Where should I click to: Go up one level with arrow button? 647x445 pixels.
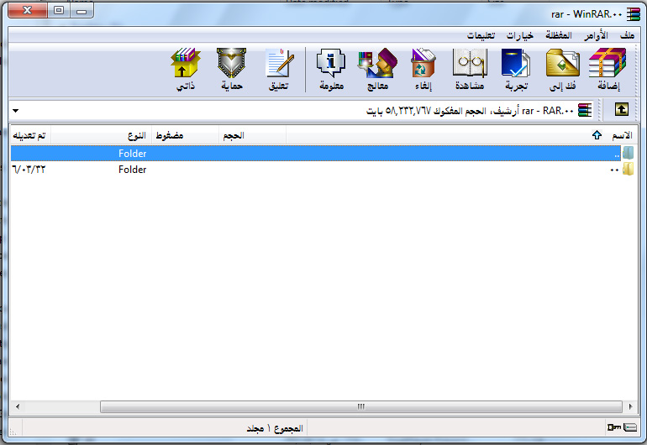[622, 110]
